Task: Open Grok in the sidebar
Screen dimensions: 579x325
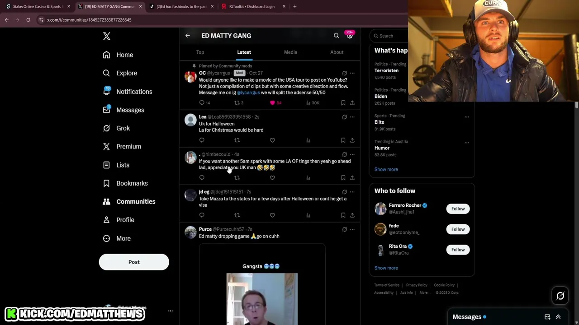Action: point(116,128)
